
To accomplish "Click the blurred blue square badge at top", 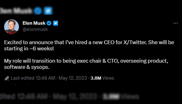I will tap(48, 11).
